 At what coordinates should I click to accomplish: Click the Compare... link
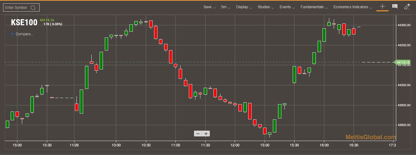pos(24,34)
